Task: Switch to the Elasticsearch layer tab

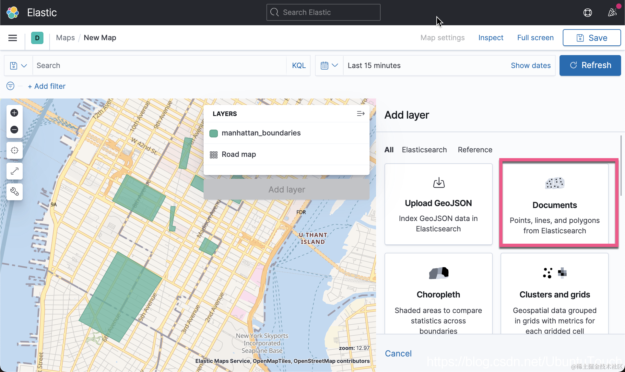Action: pyautogui.click(x=424, y=150)
